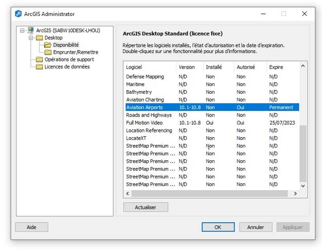Sort by the Installé column header

[218, 67]
